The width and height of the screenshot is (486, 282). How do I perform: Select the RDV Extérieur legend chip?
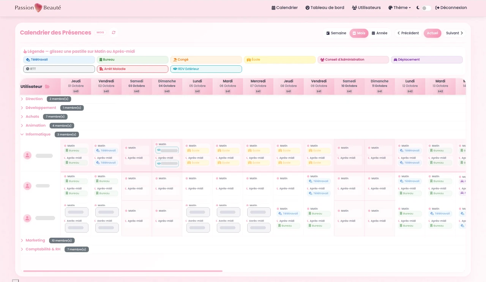click(x=206, y=69)
